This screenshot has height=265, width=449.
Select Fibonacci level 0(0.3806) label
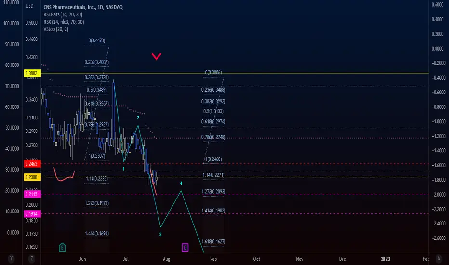point(213,72)
